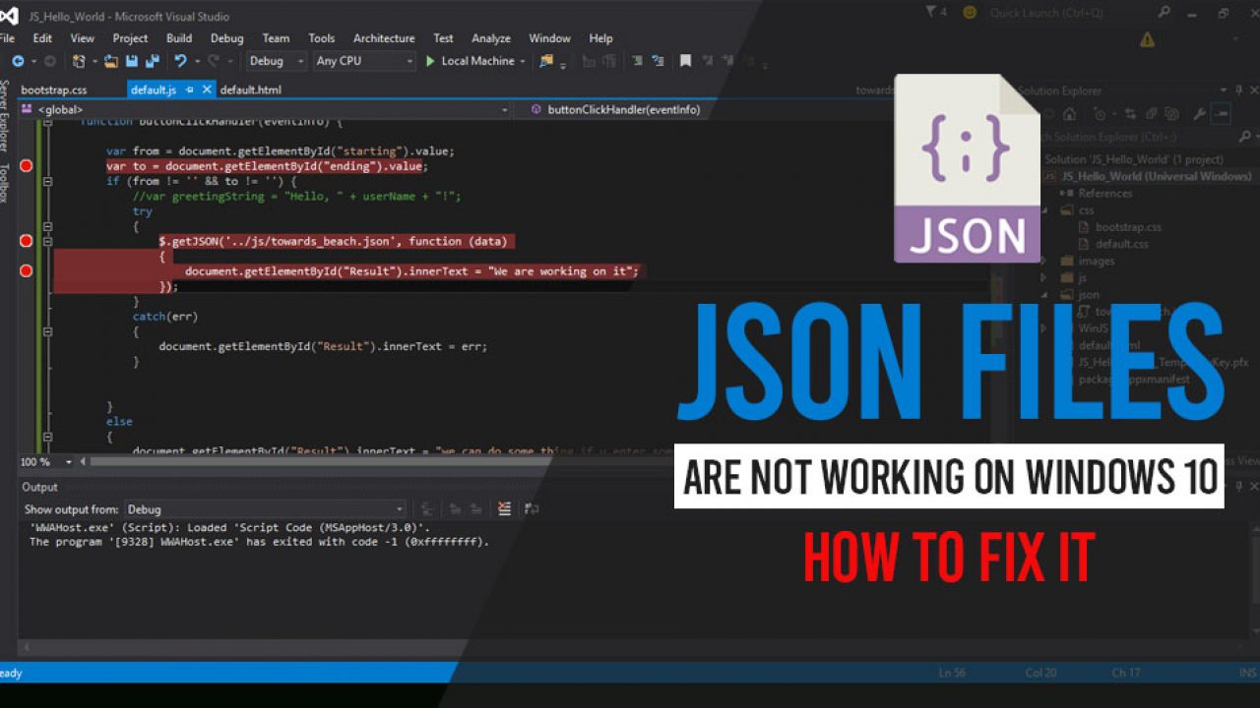Toggle breakpoint on the getJSON line
The height and width of the screenshot is (708, 1260).
pos(27,241)
